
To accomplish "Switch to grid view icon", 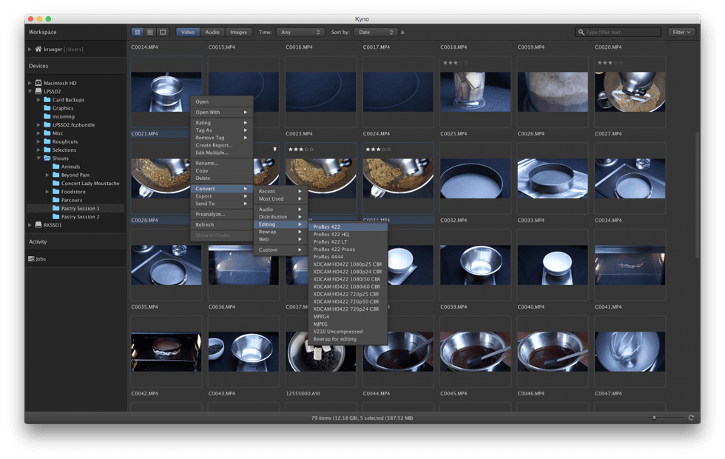I will (138, 32).
